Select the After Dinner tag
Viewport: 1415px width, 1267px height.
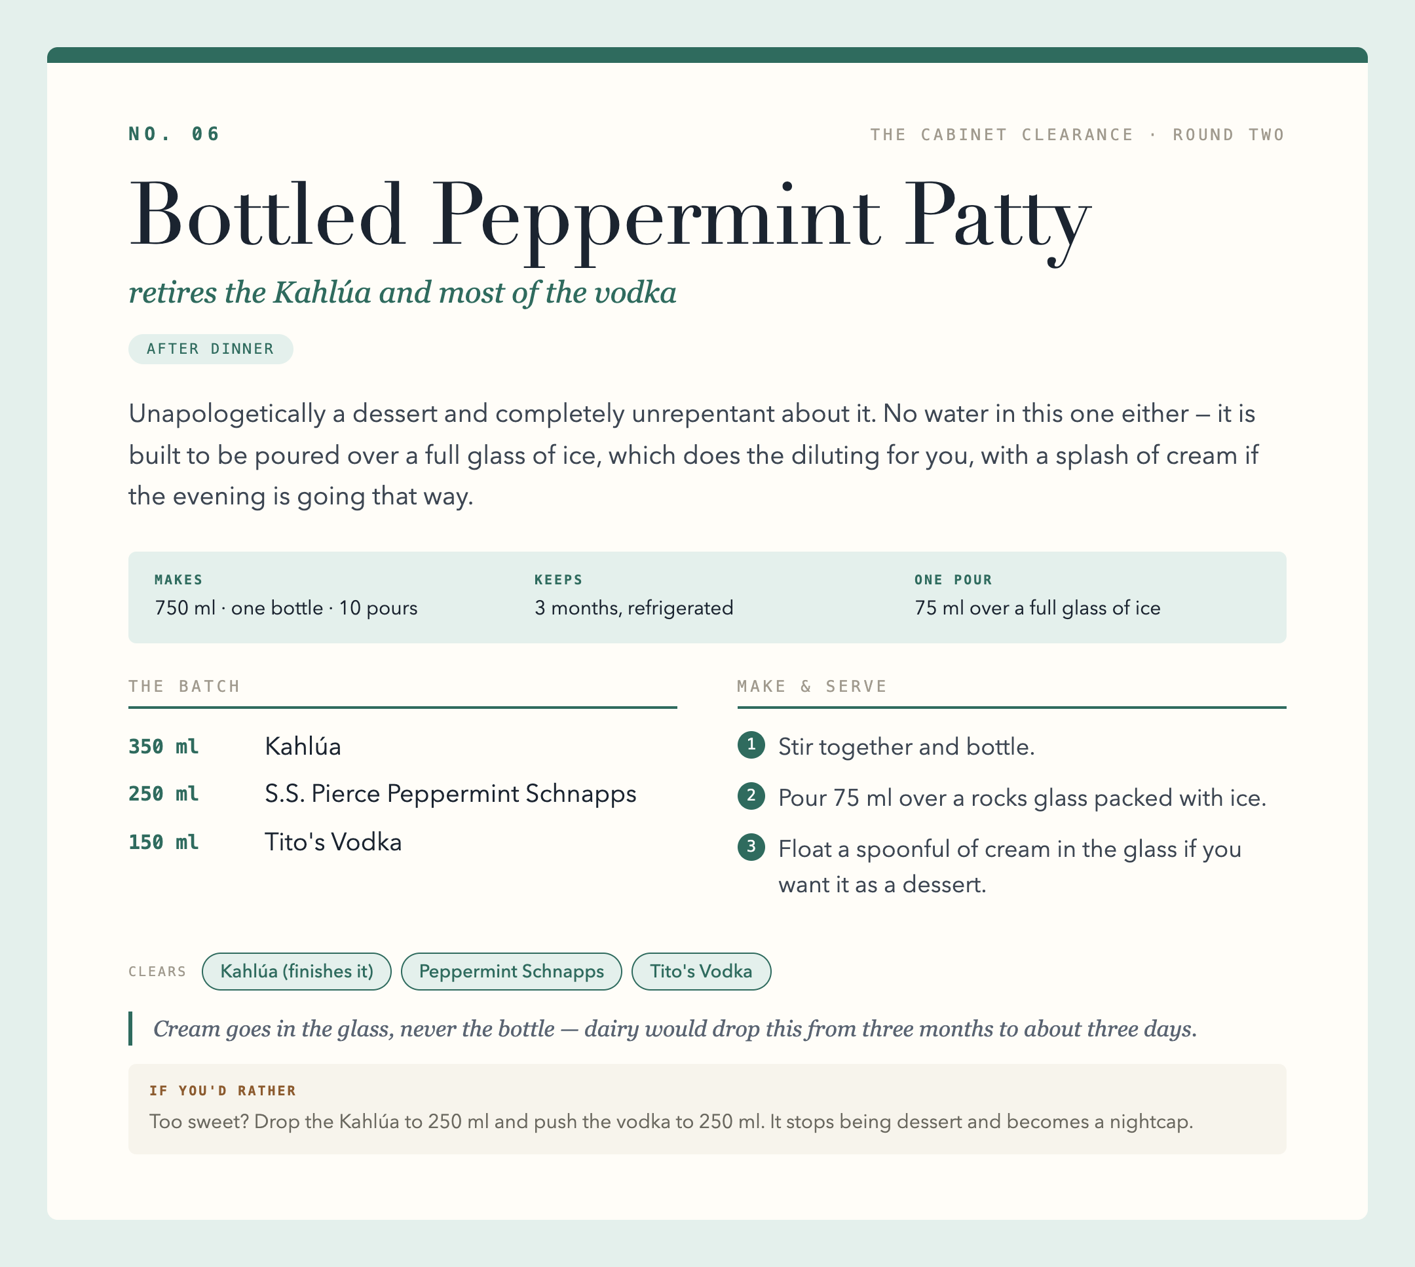tap(210, 349)
